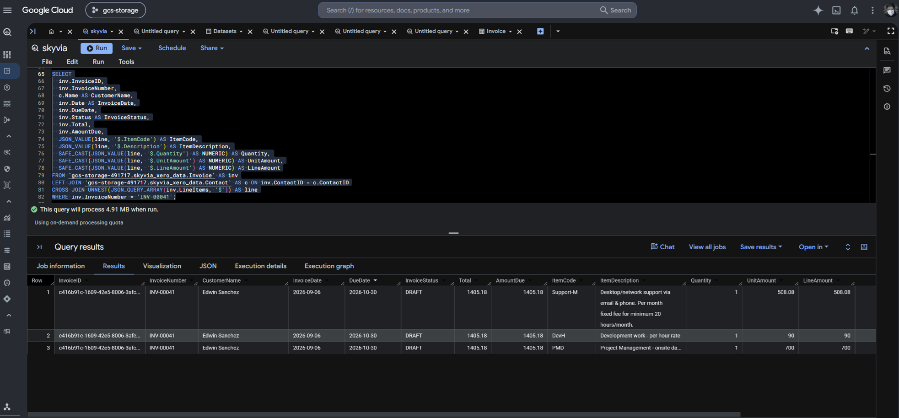Open the shield icon in left sidebar
899x418 pixels.
(x=7, y=169)
